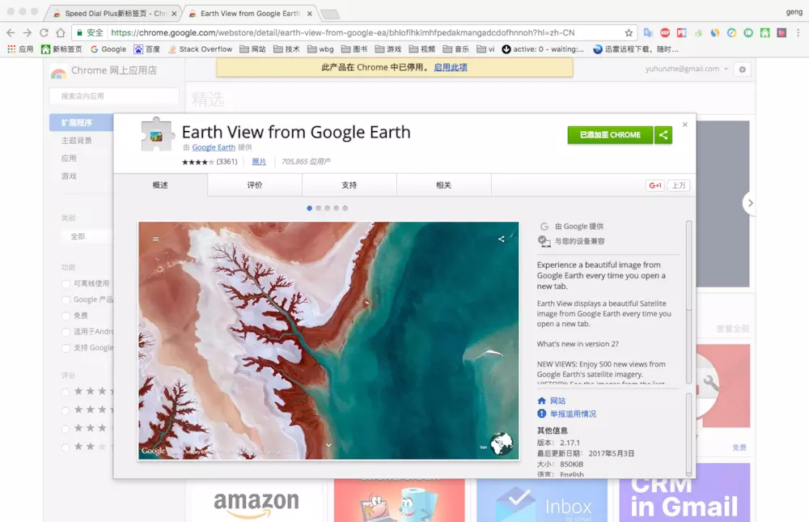
Task: Open the red FE extension icon
Action: [681, 32]
